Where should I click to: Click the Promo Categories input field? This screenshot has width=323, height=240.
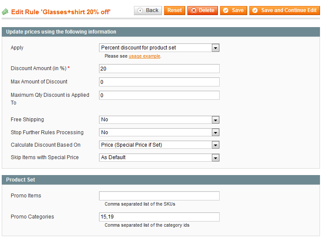point(159,217)
